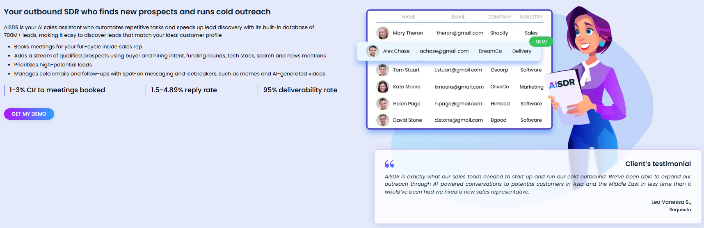This screenshot has width=704, height=228.
Task: Click "Books meetings for your full-cycle" bullet
Action: pos(78,47)
